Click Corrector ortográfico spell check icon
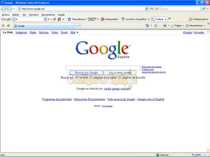The image size is (210, 157). (123, 19)
